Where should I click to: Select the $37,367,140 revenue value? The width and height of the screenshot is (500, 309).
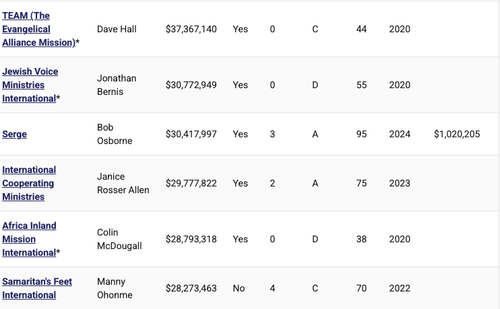(191, 29)
